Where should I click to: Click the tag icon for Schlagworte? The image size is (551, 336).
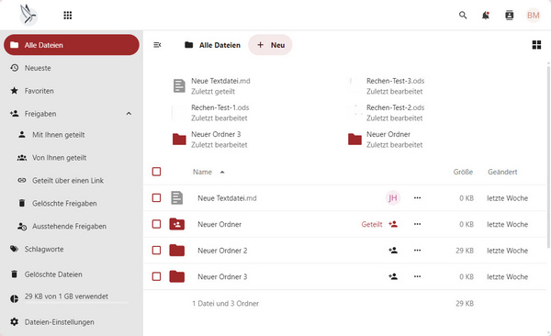click(14, 249)
